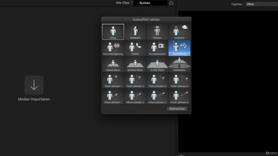Viewport: 278px width, 156px height.
Task: Choose the Telefon audio effect
Action: (x=135, y=48)
